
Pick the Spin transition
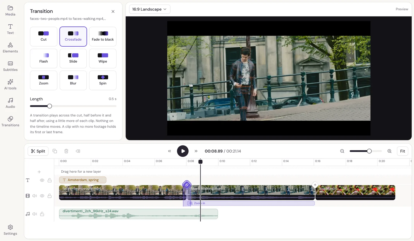[103, 81]
